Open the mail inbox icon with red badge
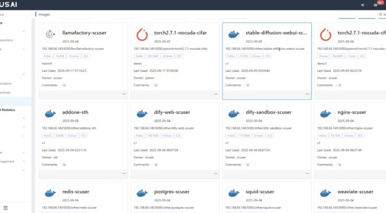 point(375,5)
